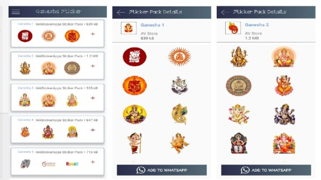Tap the plus icon for Ganesha 3 pack

pos(93,98)
